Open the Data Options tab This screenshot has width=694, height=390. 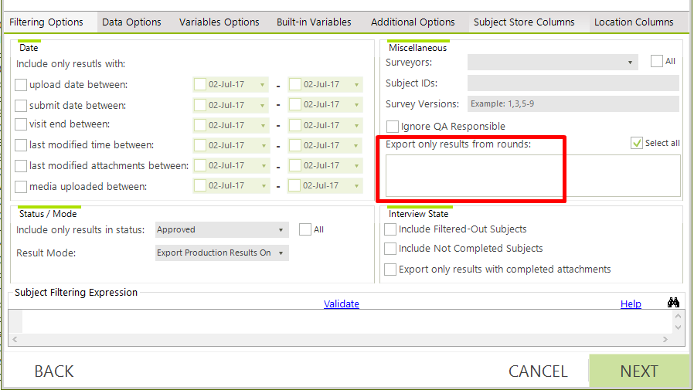(x=131, y=22)
